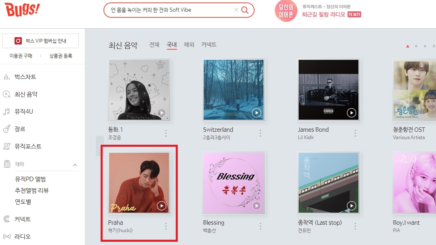436x245 pixels.
Task: Open more options for 동화.1 album
Action: (x=166, y=133)
